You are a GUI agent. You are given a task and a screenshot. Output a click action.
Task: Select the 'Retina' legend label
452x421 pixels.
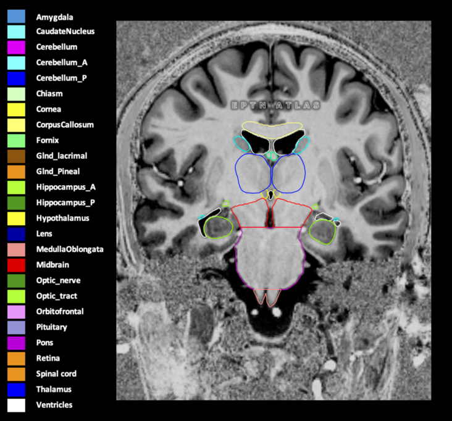[x=48, y=358]
